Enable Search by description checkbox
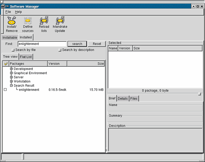Viewport: 205px width, 162px height. click(x=60, y=50)
